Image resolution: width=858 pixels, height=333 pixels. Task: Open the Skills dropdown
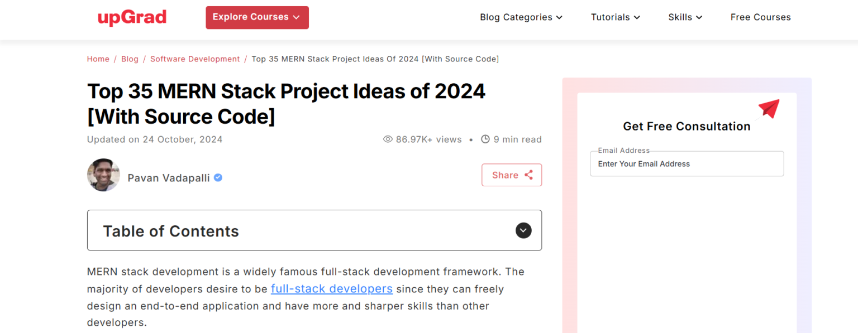pos(685,17)
